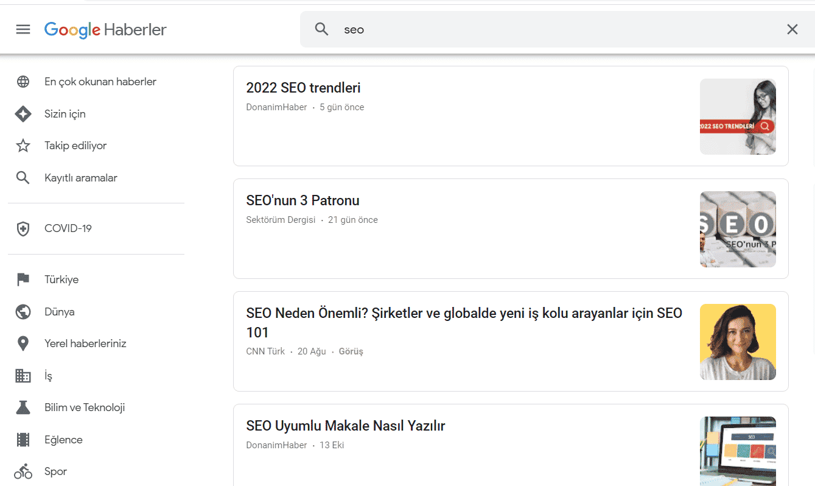The image size is (815, 486).
Task: Open the 'SEO Neden Önemli?' article headline
Action: click(464, 323)
